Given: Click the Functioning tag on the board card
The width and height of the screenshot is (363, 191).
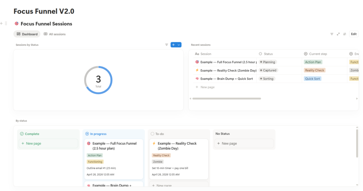Looking at the screenshot, I should [x=95, y=162].
